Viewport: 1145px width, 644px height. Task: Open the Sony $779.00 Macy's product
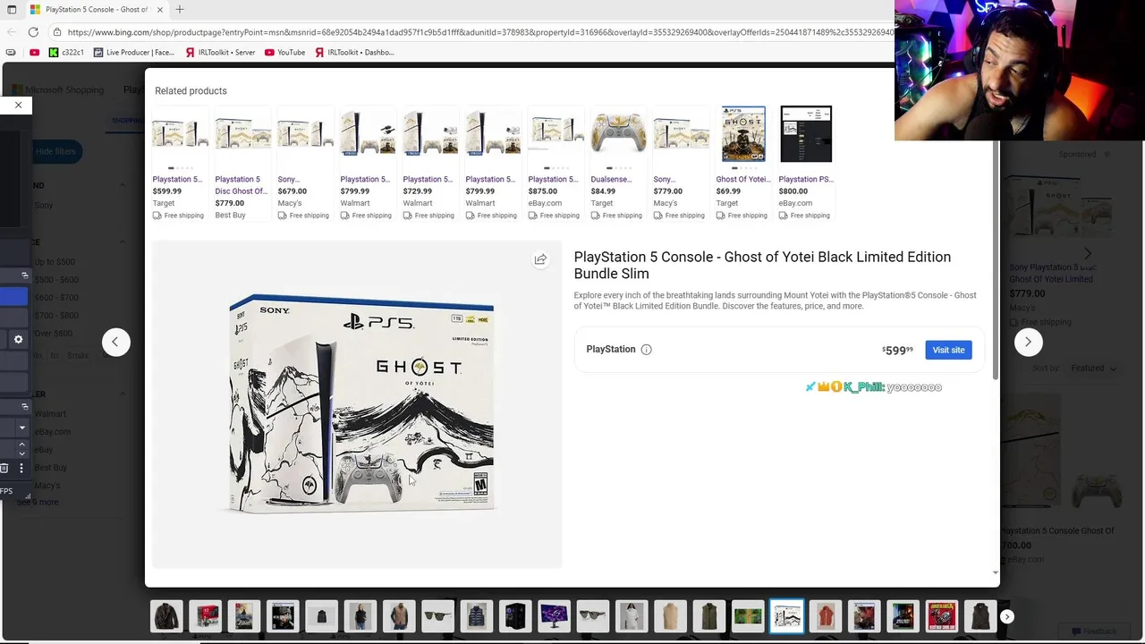(681, 163)
